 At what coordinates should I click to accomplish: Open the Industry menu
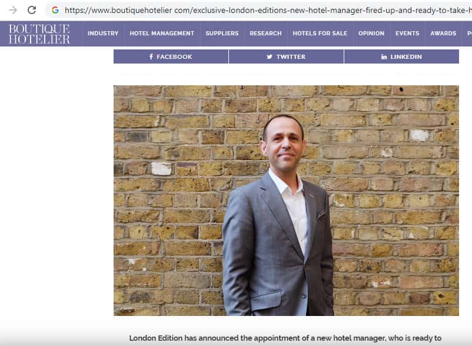[x=103, y=34]
